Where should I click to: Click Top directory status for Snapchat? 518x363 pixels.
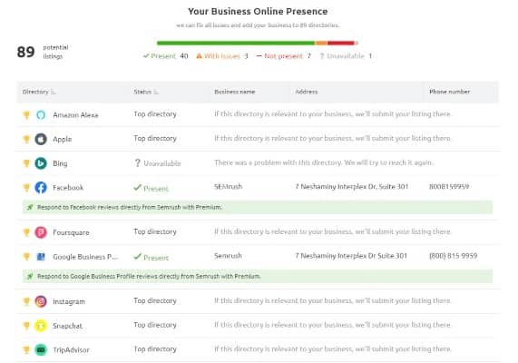pos(155,325)
